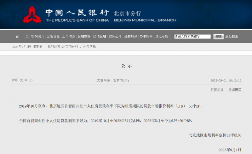The image size is (252, 154).
Task: Click the 文章来源：北京市分行 source text
Action: tap(113, 80)
